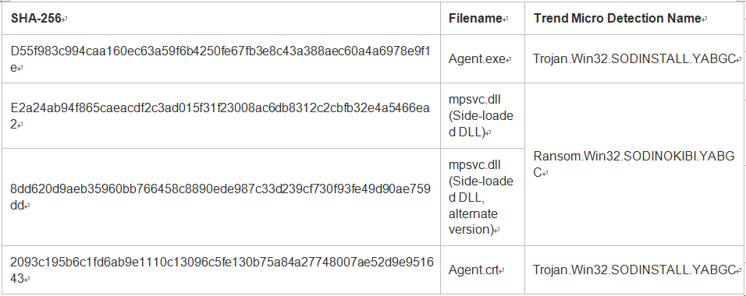This screenshot has height=296, width=746.
Task: Select the 8dd620d9aeb hash cell
Action: (221, 197)
